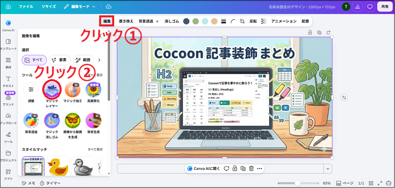The height and width of the screenshot is (188, 395).
Task: Select the yellow duck style thumbnail
Action: pyautogui.click(x=58, y=166)
